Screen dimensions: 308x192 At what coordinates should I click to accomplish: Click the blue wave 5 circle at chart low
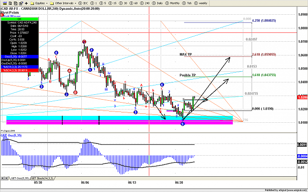coord(182,124)
